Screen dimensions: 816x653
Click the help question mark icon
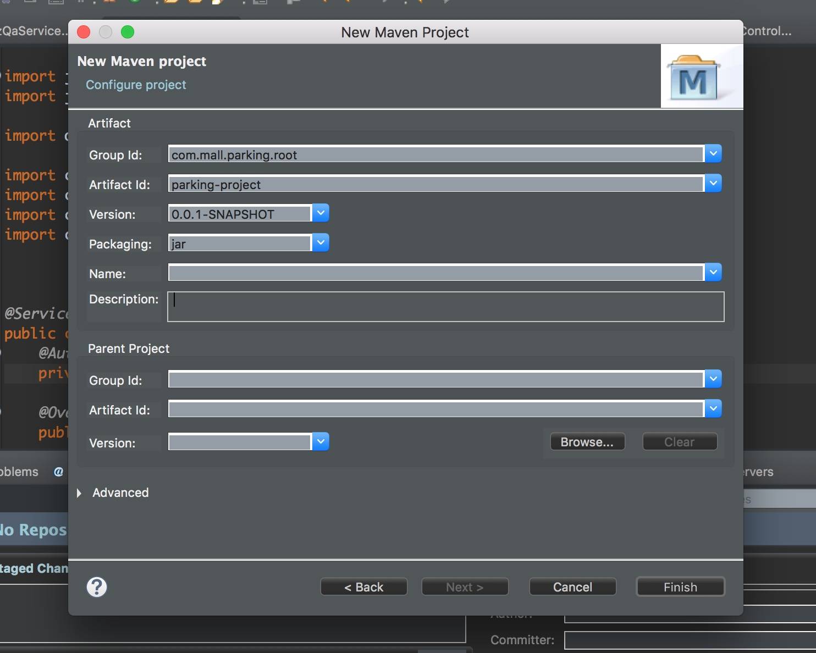click(x=97, y=587)
